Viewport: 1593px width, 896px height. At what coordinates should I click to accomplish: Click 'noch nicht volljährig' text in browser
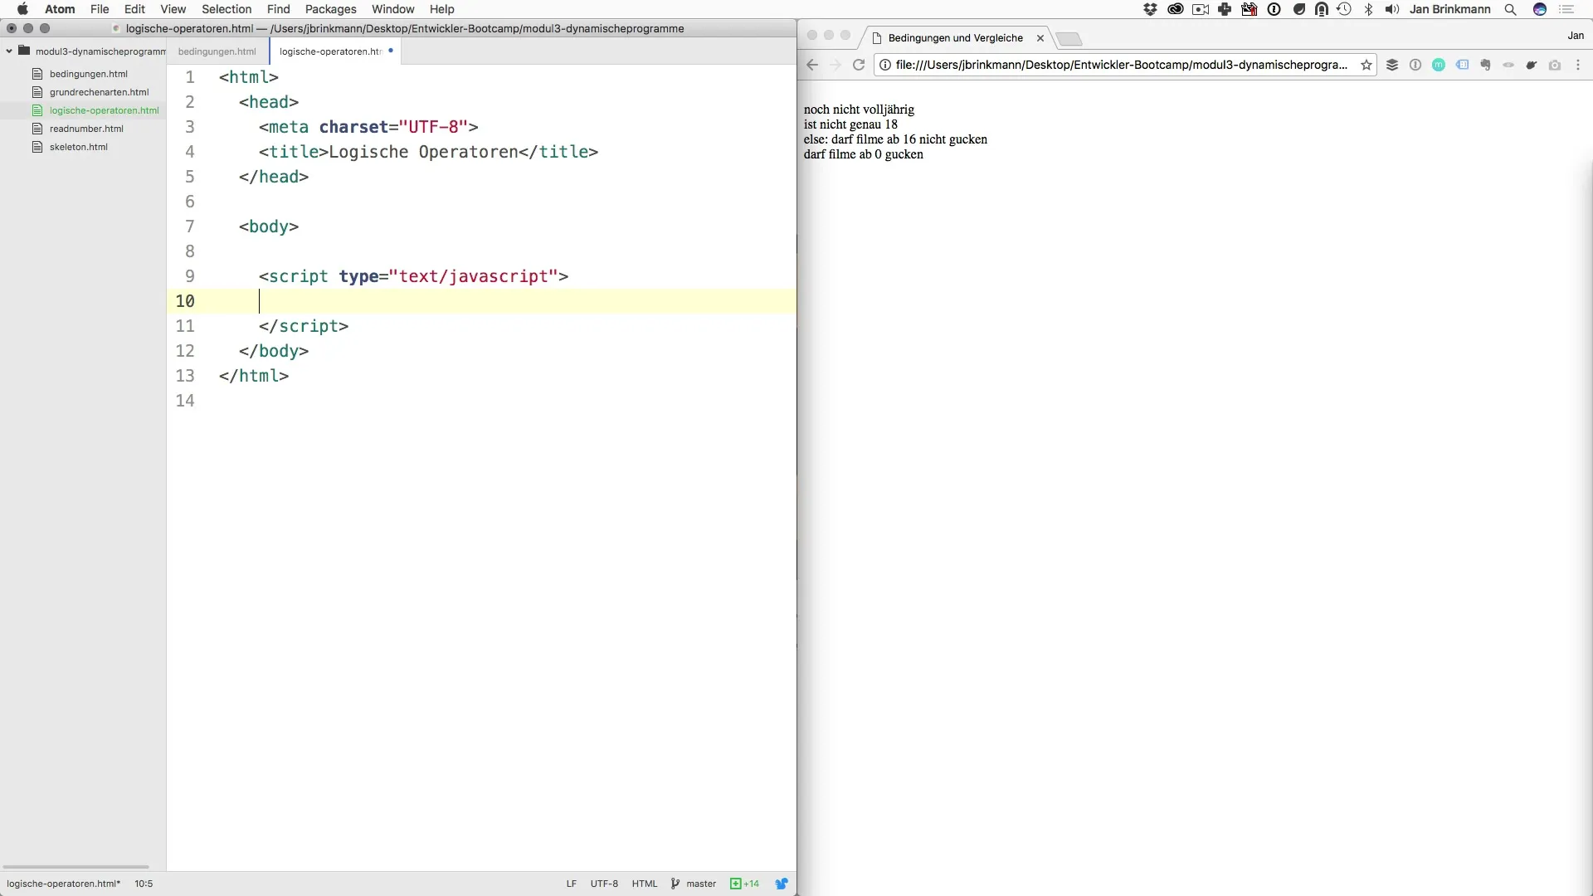pos(859,110)
